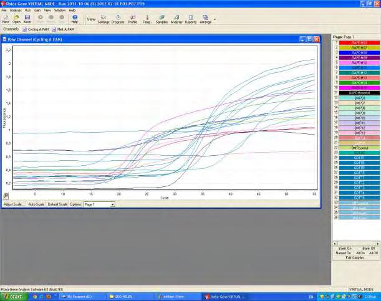
Task: Open the Help menu
Action: pyautogui.click(x=72, y=11)
